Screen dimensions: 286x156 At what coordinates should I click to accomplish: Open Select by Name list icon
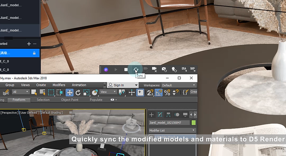pos(43,92)
